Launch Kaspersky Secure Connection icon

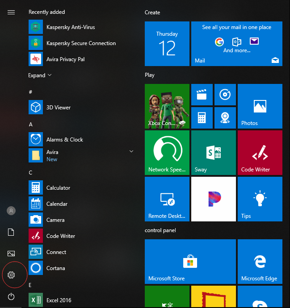coord(36,43)
